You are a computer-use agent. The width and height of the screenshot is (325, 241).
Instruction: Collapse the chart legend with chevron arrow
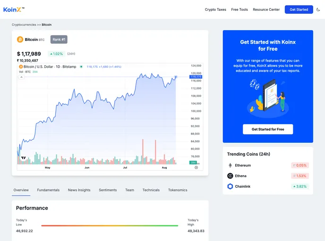(x=21, y=77)
